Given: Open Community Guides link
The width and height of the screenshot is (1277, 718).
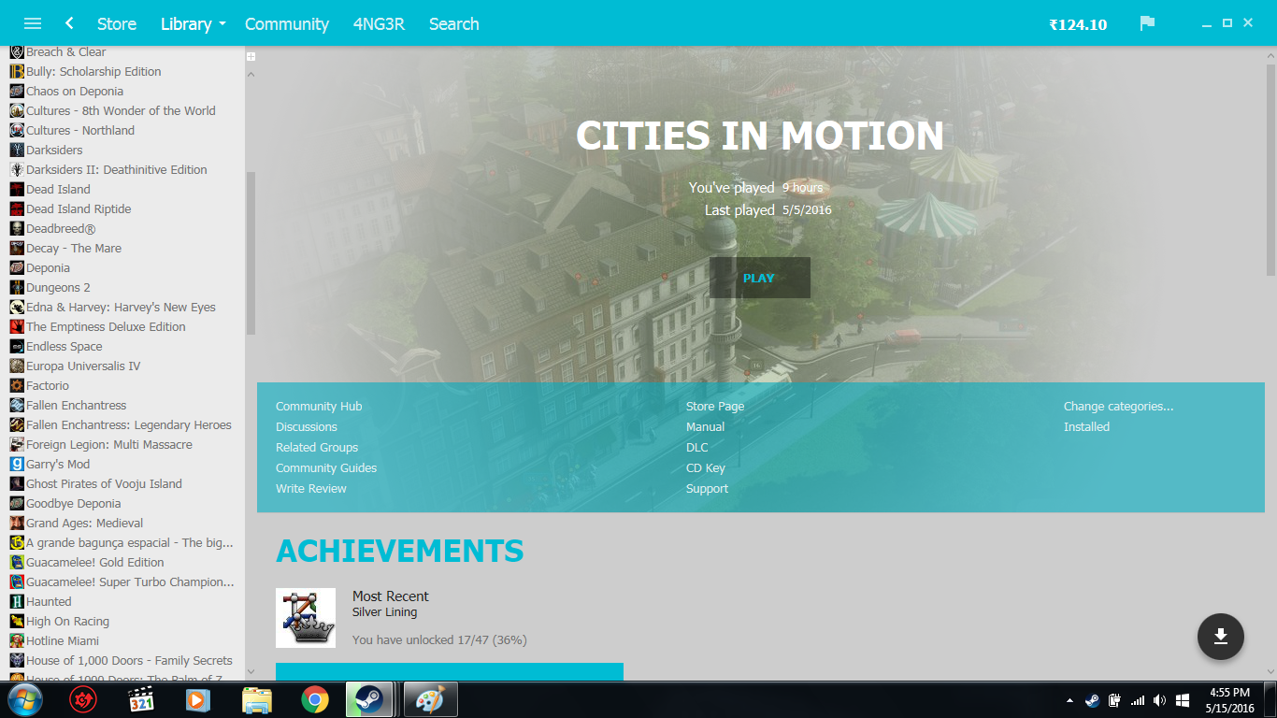Looking at the screenshot, I should 326,467.
